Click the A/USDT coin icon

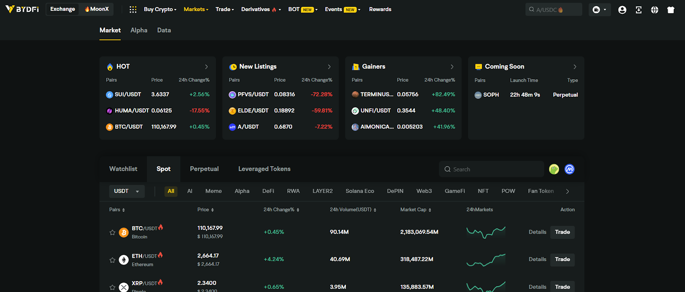point(232,127)
